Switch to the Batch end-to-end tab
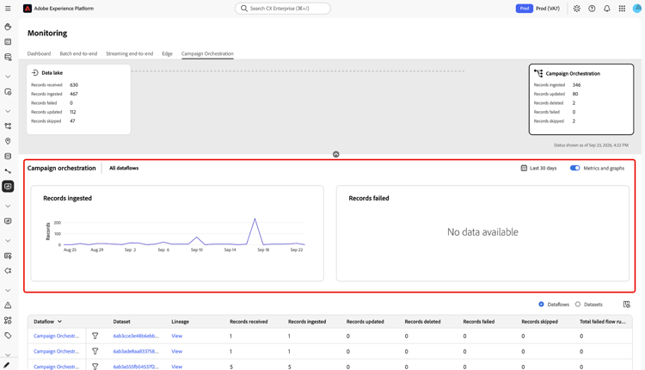The height and width of the screenshot is (370, 645). click(x=78, y=53)
